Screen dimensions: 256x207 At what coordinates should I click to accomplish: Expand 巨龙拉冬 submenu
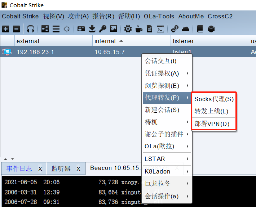pos(167,184)
